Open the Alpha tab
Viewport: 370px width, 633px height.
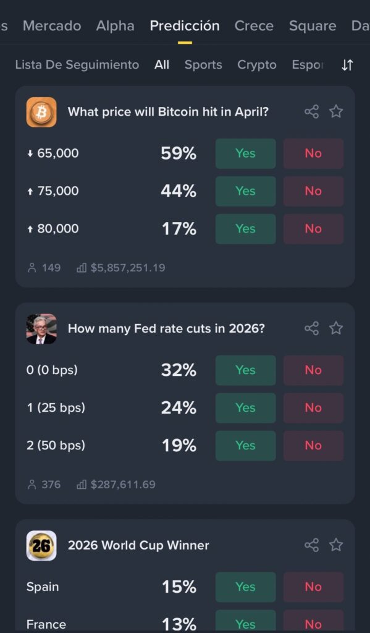tap(115, 26)
